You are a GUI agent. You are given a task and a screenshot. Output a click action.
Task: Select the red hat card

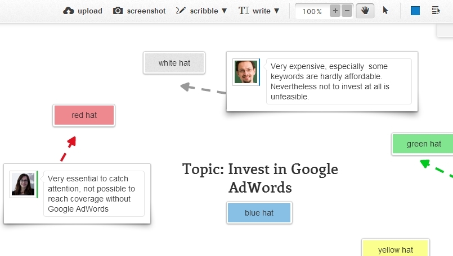[84, 115]
